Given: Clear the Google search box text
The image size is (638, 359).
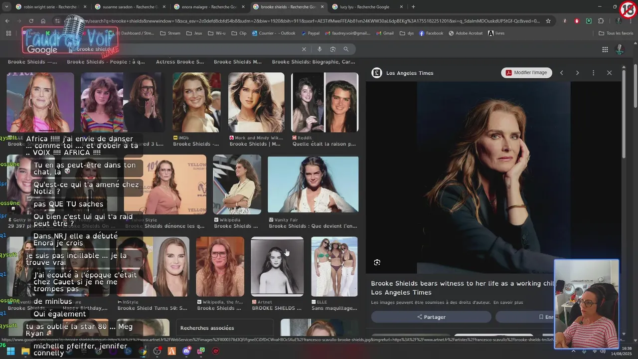Looking at the screenshot, I should pos(304,49).
